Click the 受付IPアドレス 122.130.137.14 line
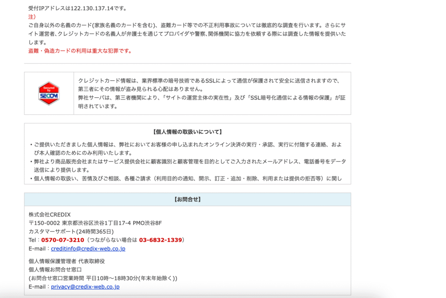The height and width of the screenshot is (298, 446). (78, 8)
